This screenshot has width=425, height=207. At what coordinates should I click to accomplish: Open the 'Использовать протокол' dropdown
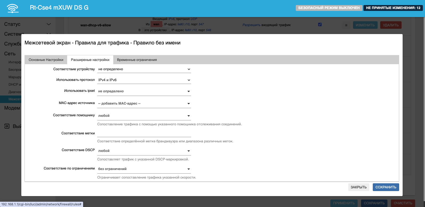coord(144,80)
